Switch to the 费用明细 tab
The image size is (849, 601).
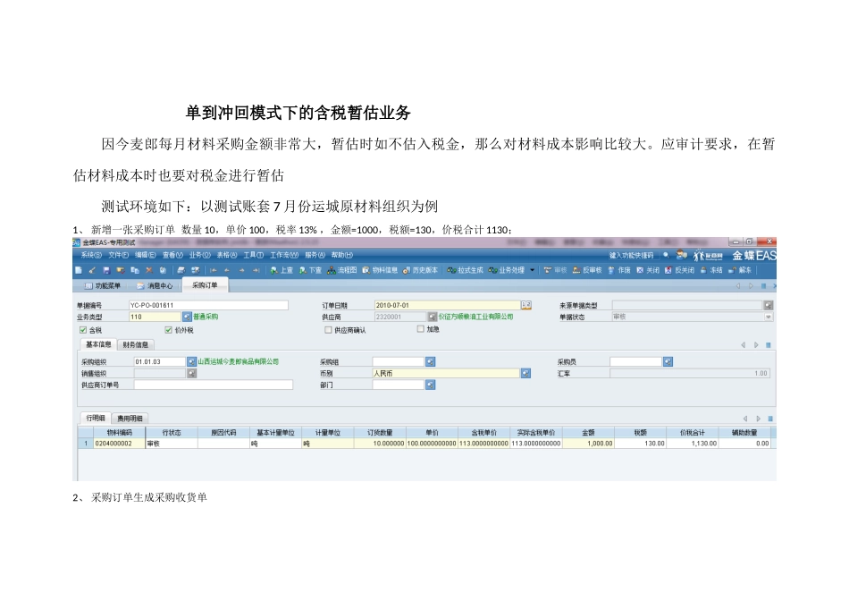pos(129,418)
